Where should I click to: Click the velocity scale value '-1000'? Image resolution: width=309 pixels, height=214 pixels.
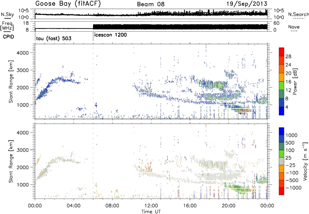[293, 188]
